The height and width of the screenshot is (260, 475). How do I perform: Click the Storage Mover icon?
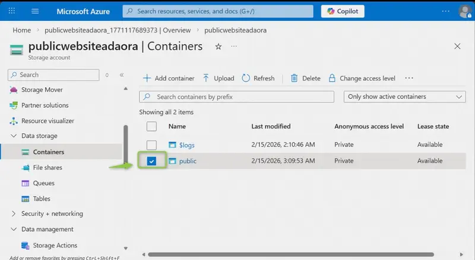coord(14,90)
